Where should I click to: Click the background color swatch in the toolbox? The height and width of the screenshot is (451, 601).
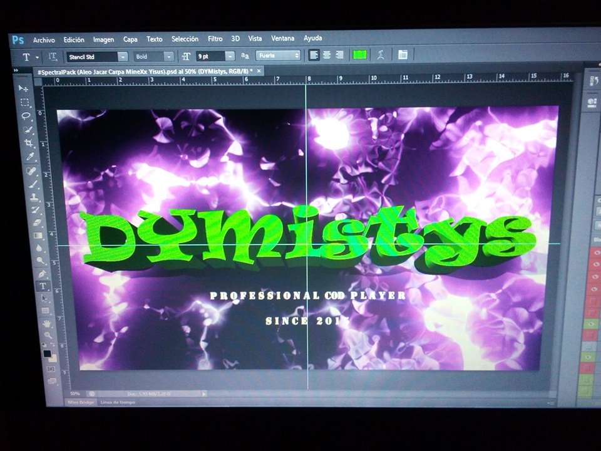[x=53, y=359]
